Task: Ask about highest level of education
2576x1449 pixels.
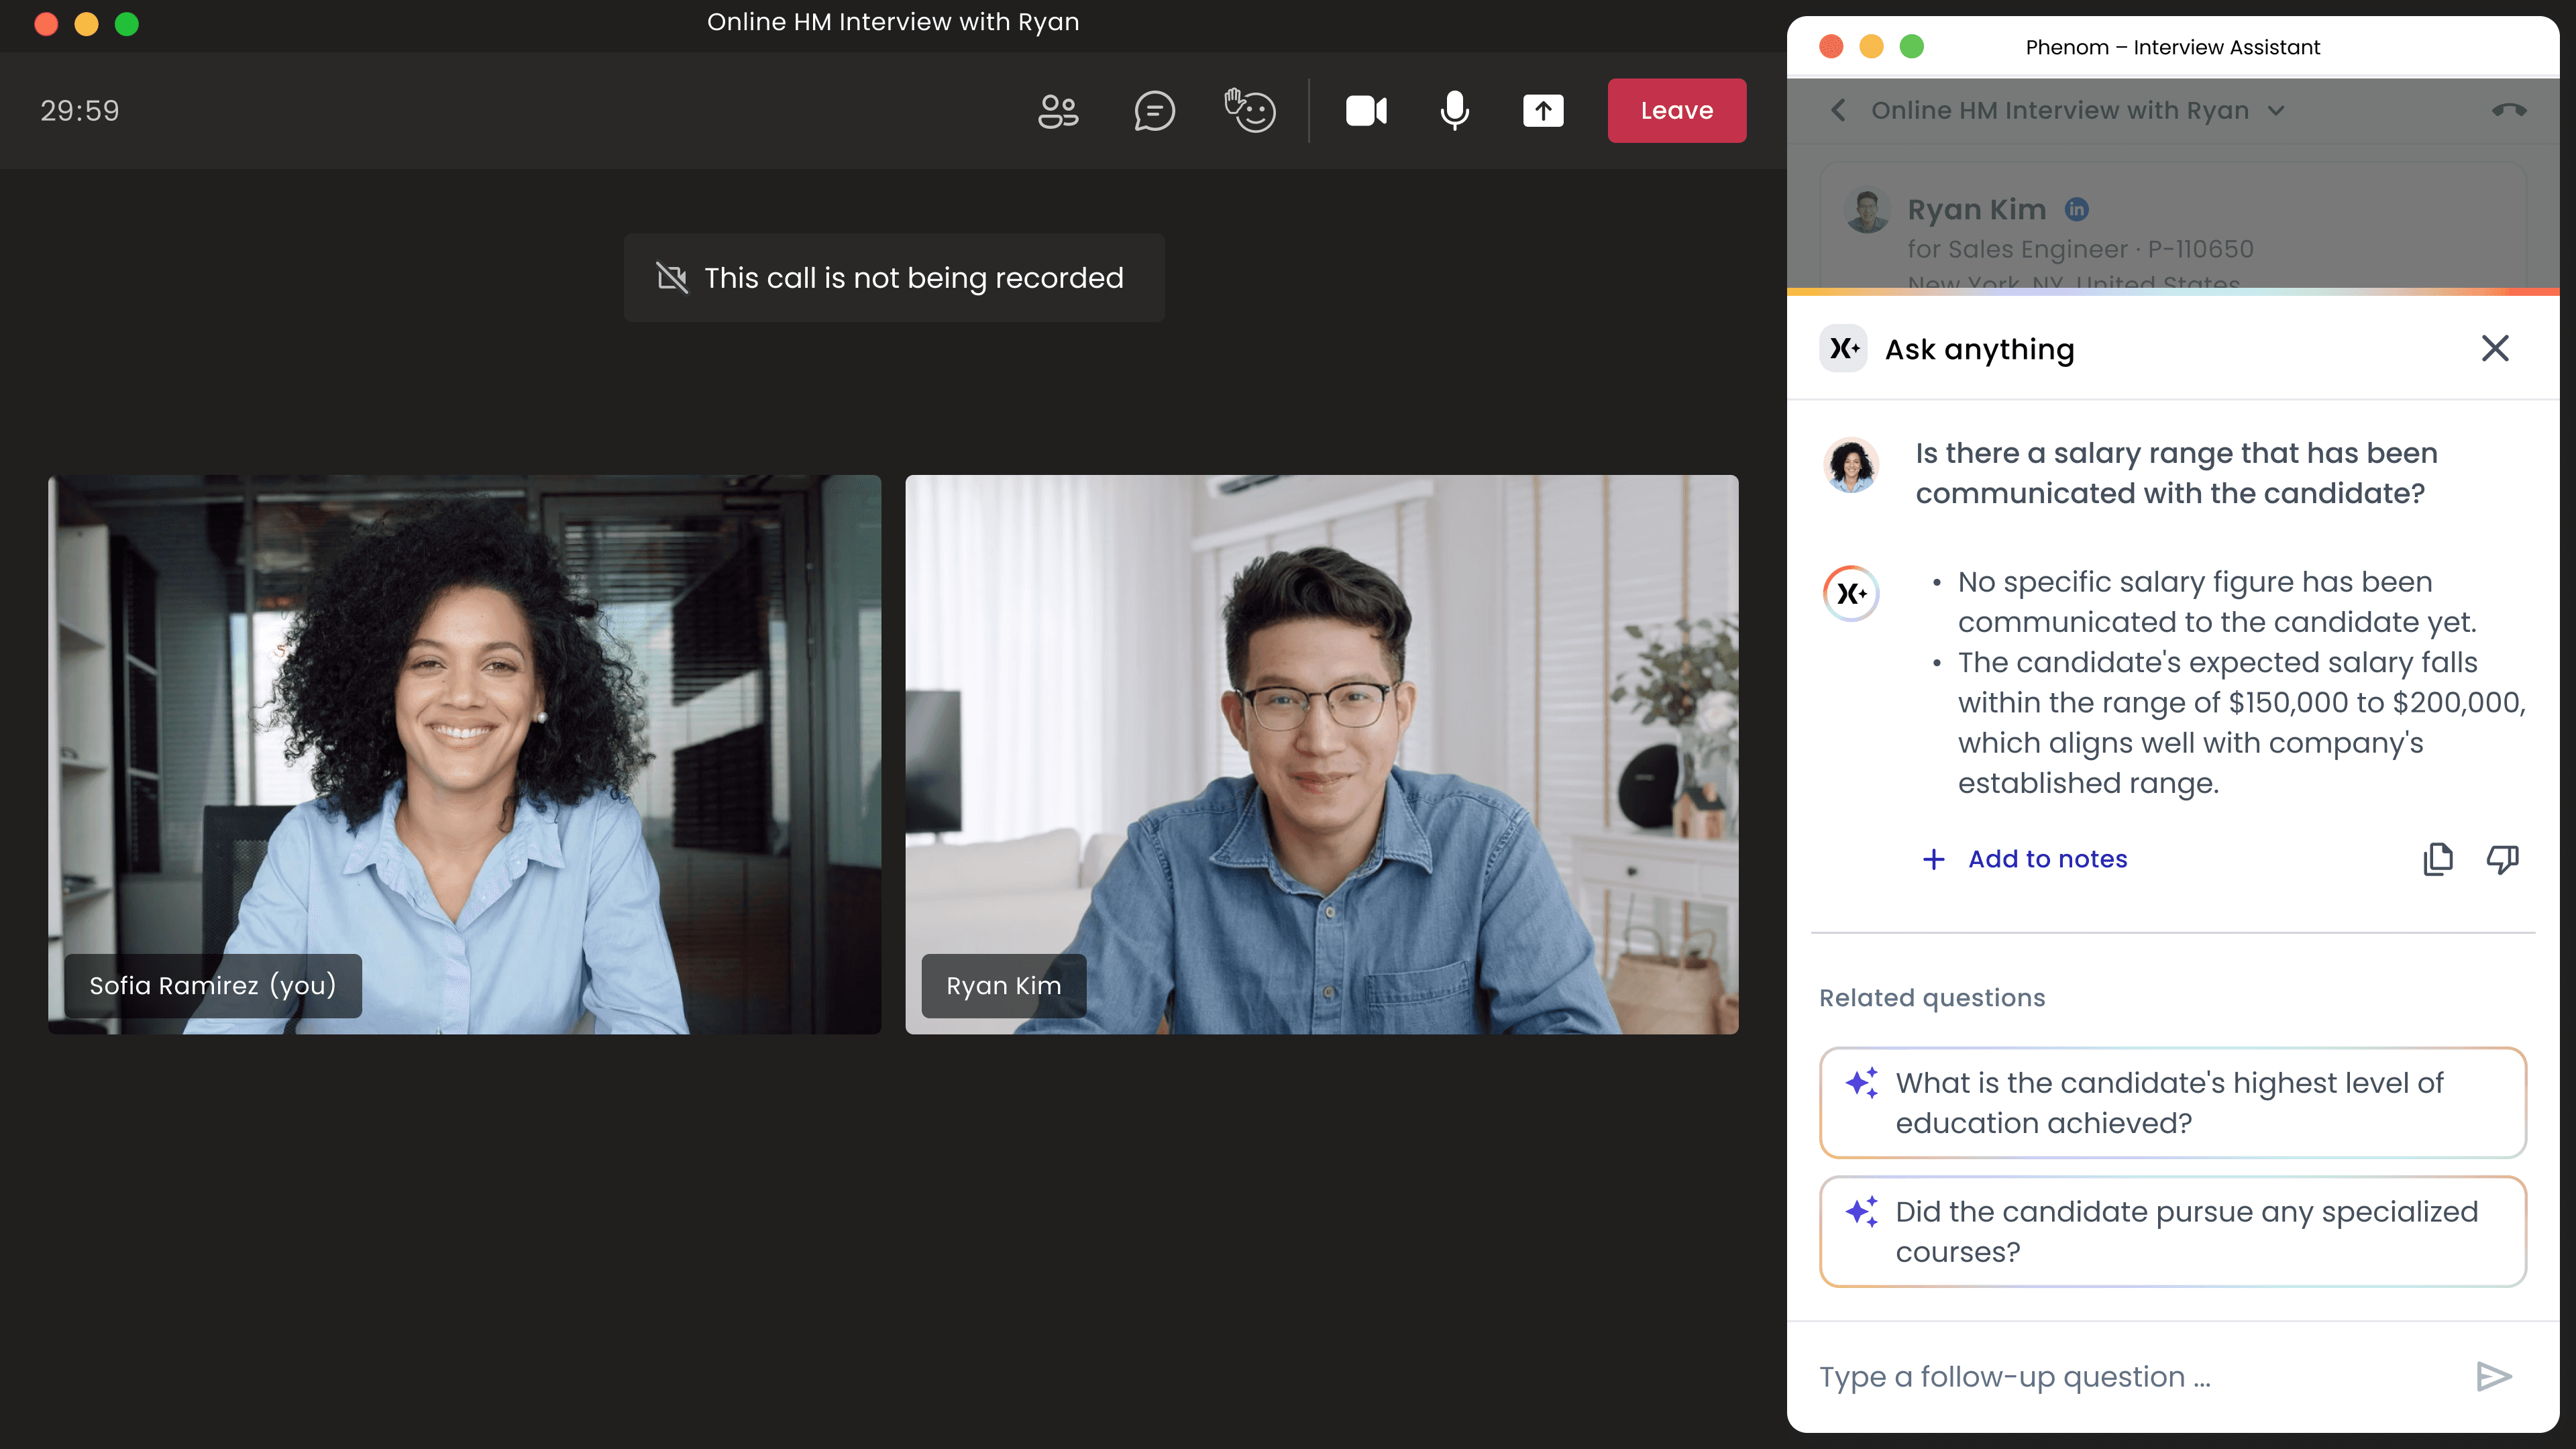Action: click(x=2172, y=1103)
